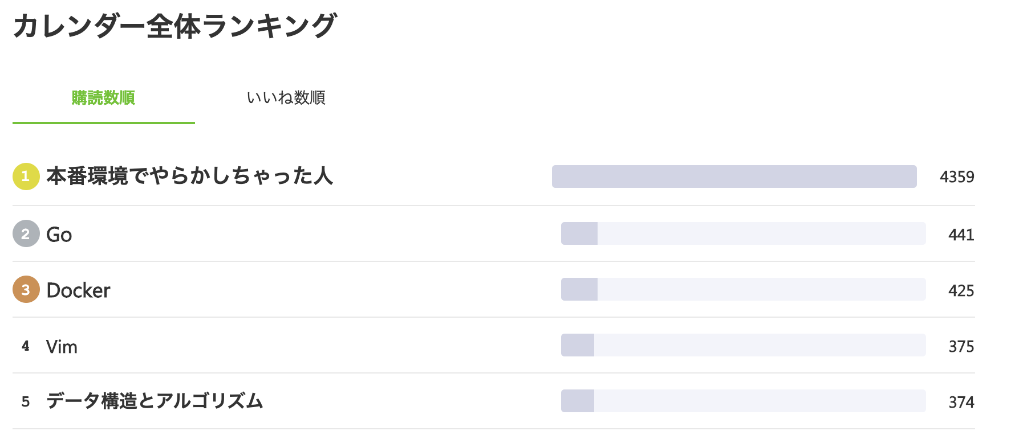This screenshot has height=435, width=1015.
Task: Click the rank 4 number
Action: coord(26,346)
